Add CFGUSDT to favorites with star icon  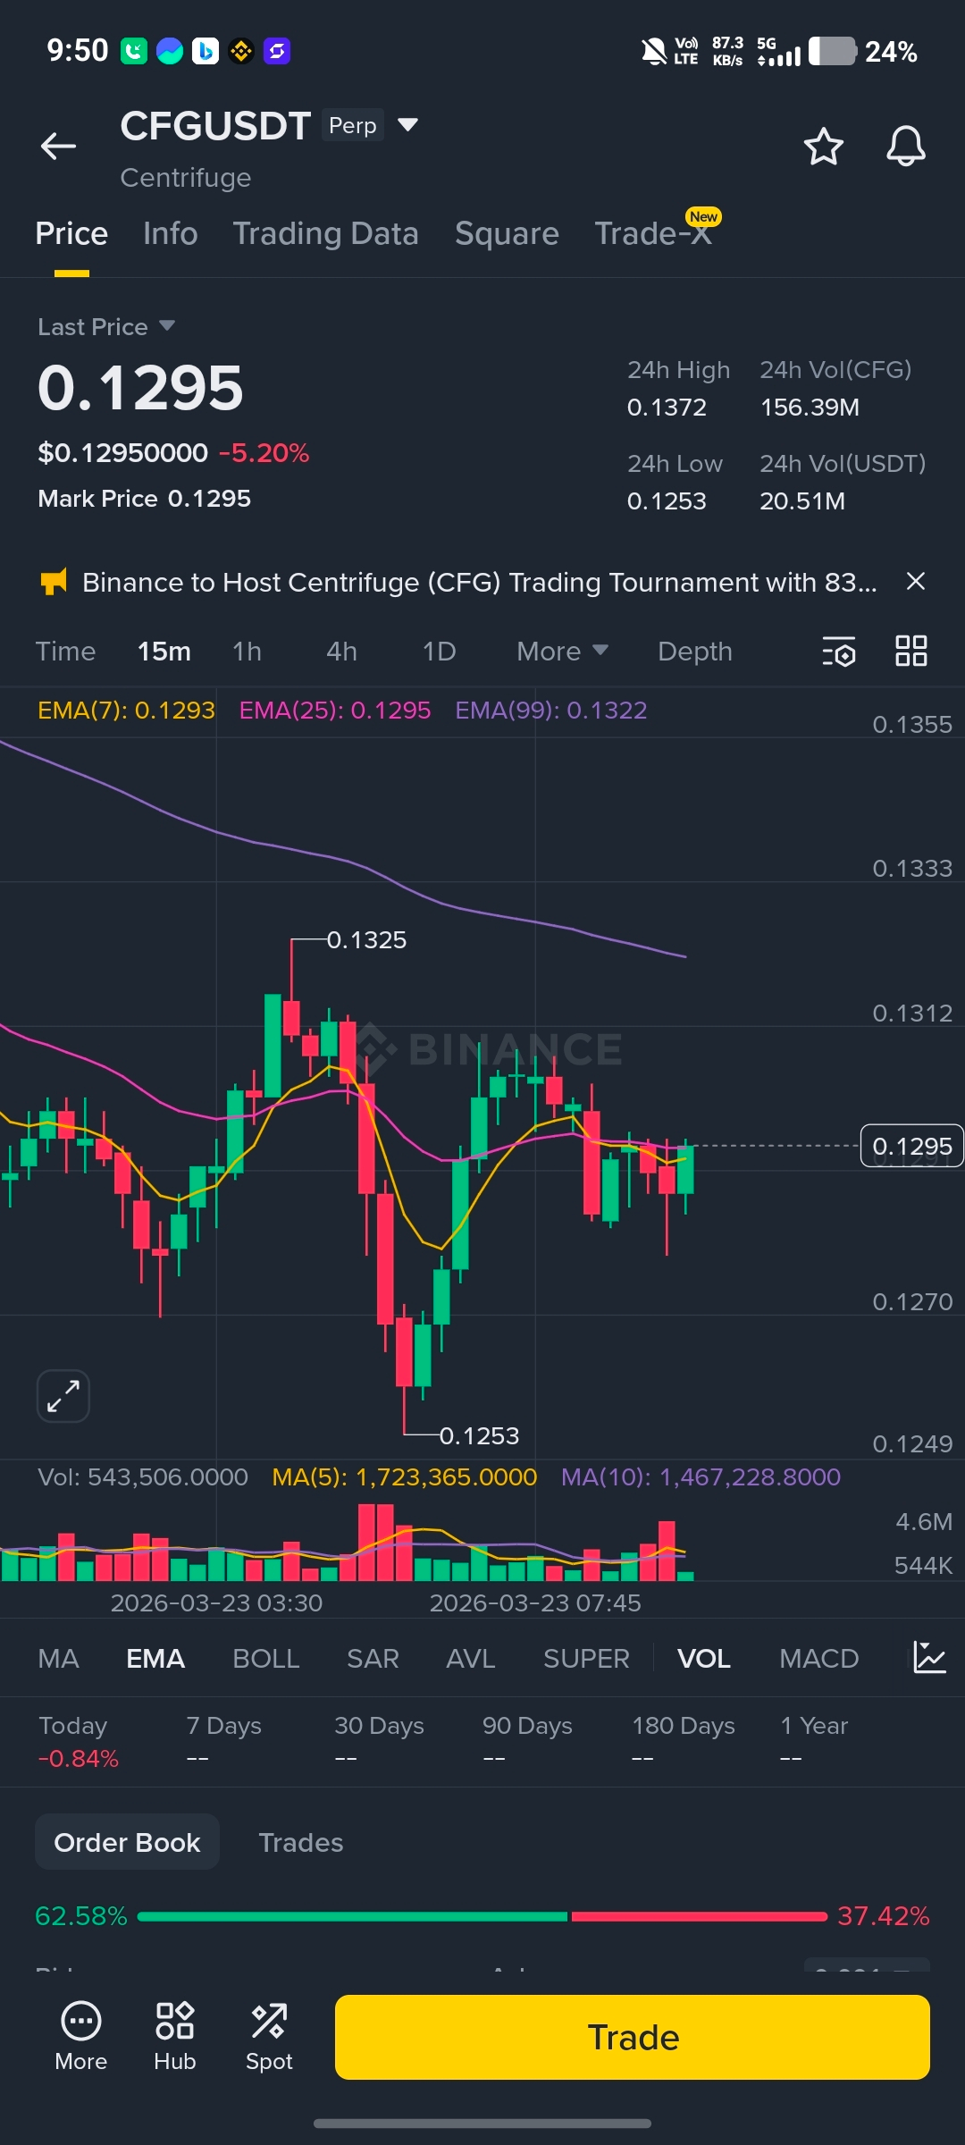823,147
